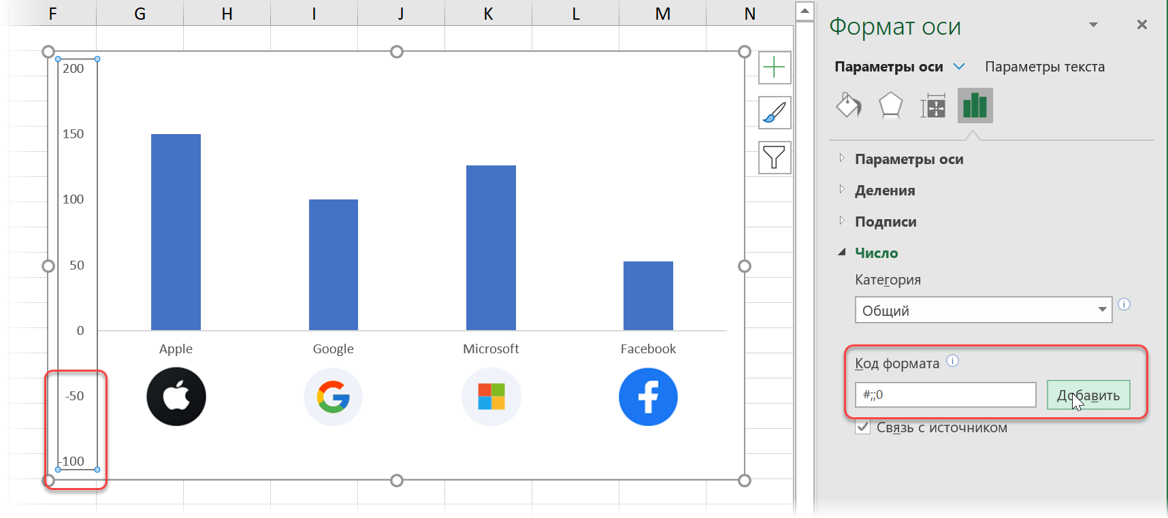Viewport: 1168px width, 518px height.
Task: Expand the Подписи section
Action: coord(886,222)
